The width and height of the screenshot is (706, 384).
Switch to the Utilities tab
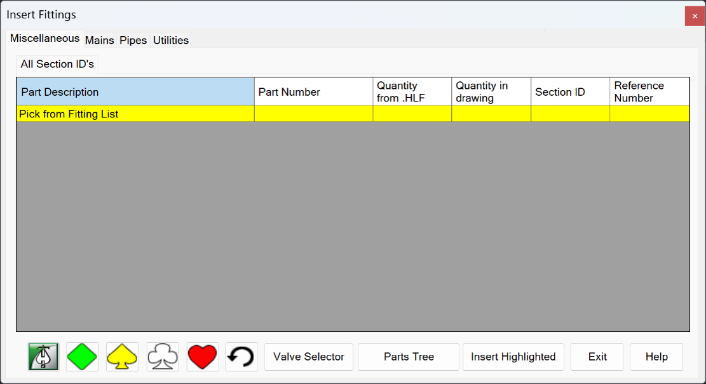tap(171, 41)
